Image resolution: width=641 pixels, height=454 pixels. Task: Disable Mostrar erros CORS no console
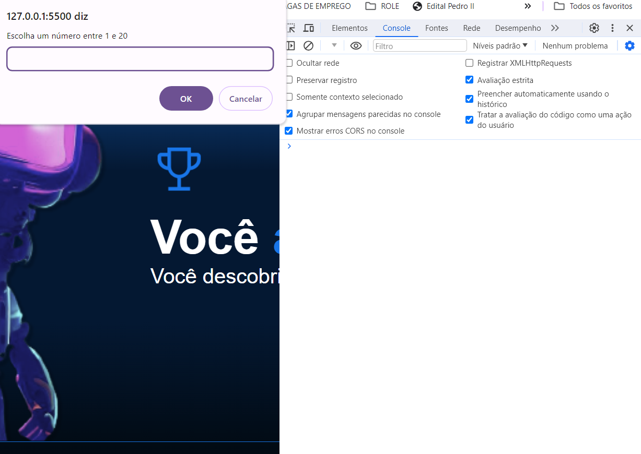pyautogui.click(x=289, y=131)
